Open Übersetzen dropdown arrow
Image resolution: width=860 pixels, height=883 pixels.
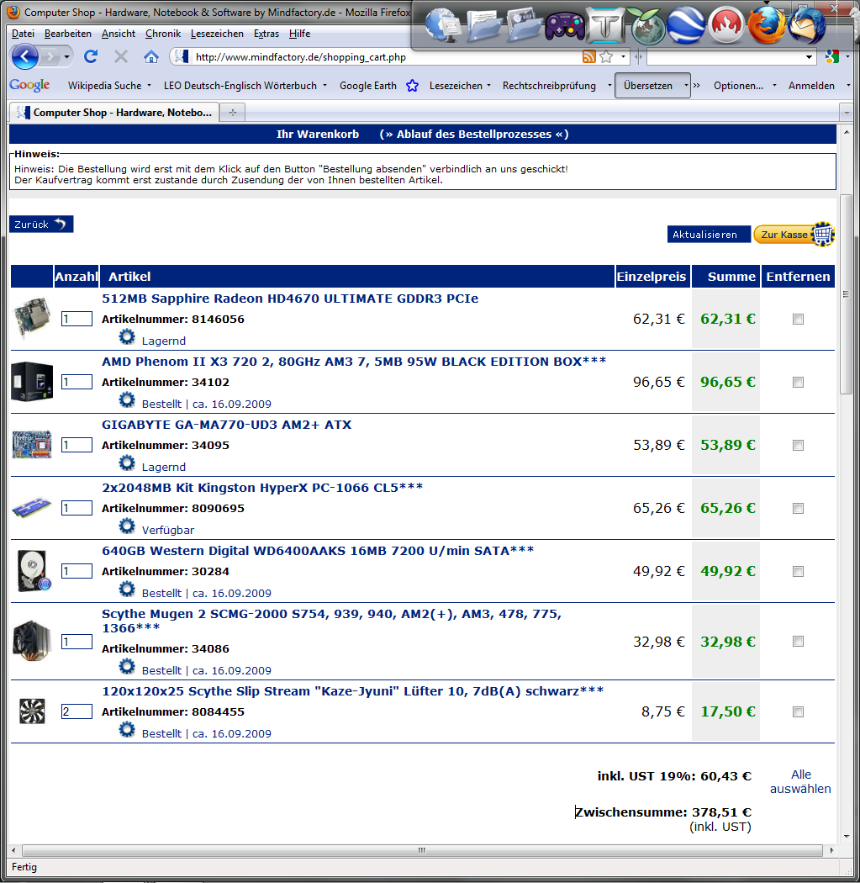coord(685,86)
